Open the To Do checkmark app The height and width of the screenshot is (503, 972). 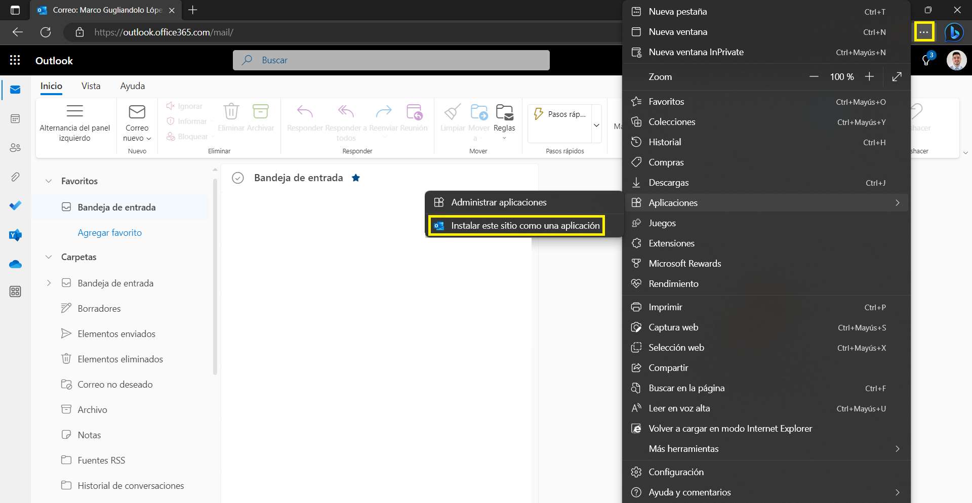15,205
